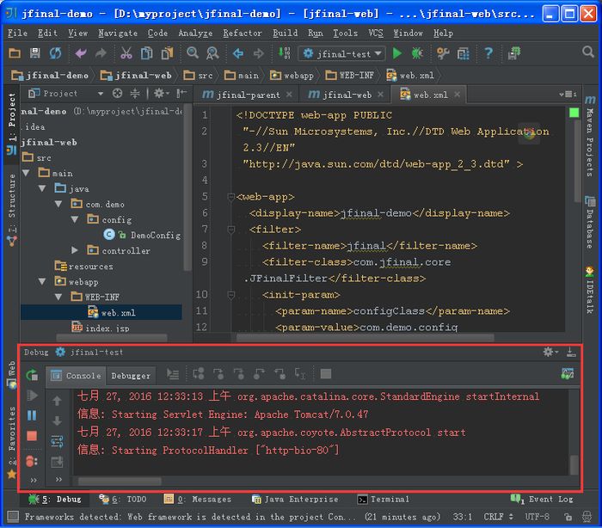This screenshot has height=528, width=602.
Task: Pause the running program in debug panel
Action: [x=32, y=415]
